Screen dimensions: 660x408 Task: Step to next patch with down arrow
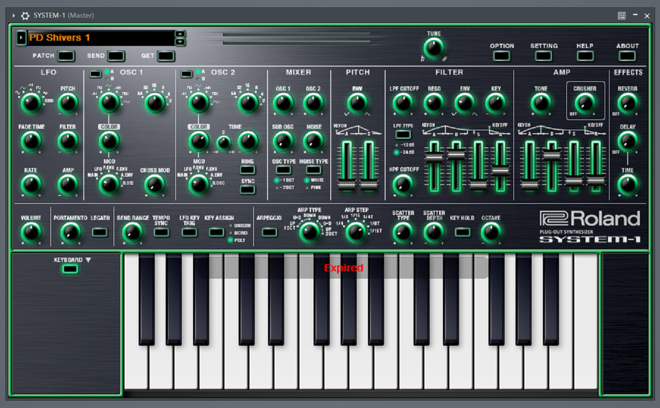coord(181,42)
